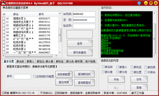Screen dimensions: 159x96
Task: Enable the 群名称 optimization checkbox
Action: point(103,67)
